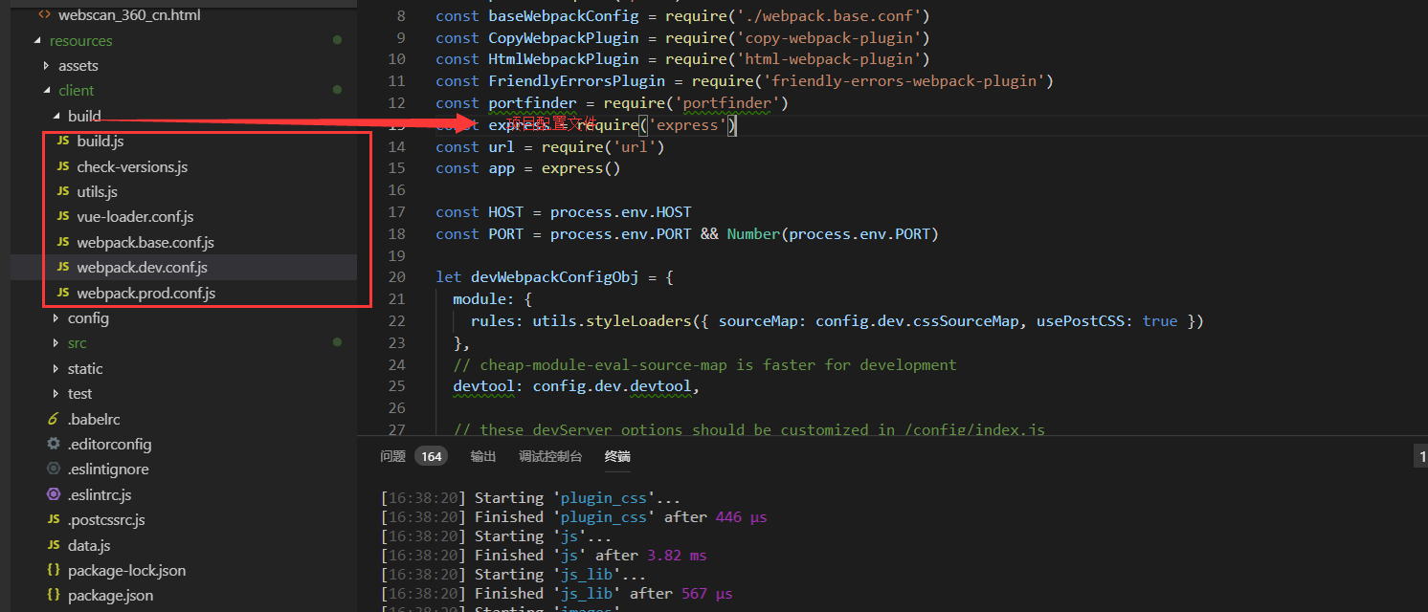
Task: Click the icon beside .eslintignore
Action: 54,469
